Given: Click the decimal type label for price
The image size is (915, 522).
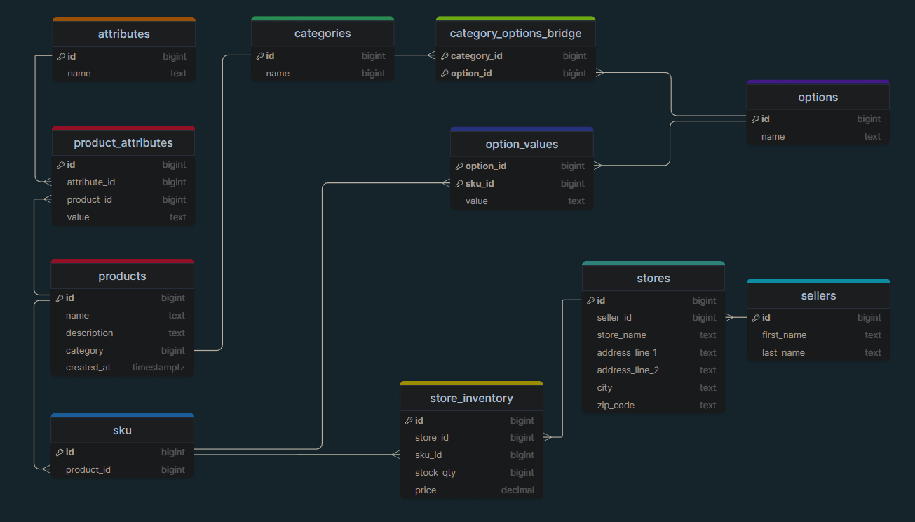Looking at the screenshot, I should click(517, 490).
